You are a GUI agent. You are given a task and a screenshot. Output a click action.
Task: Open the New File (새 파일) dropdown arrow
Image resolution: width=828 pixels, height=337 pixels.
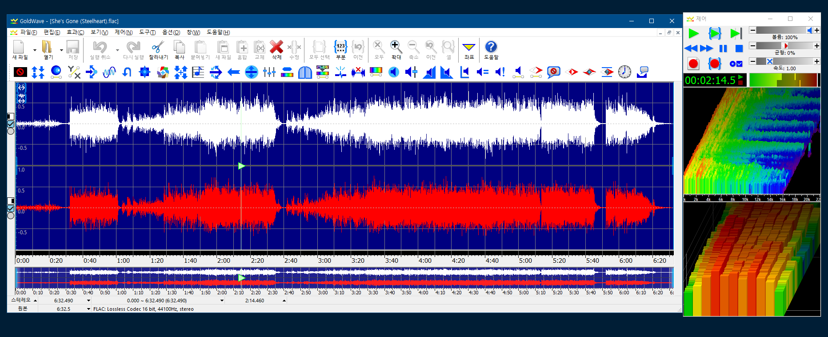tap(35, 50)
